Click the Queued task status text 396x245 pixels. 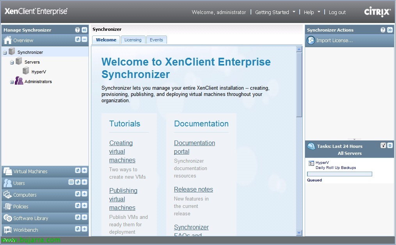(314, 180)
